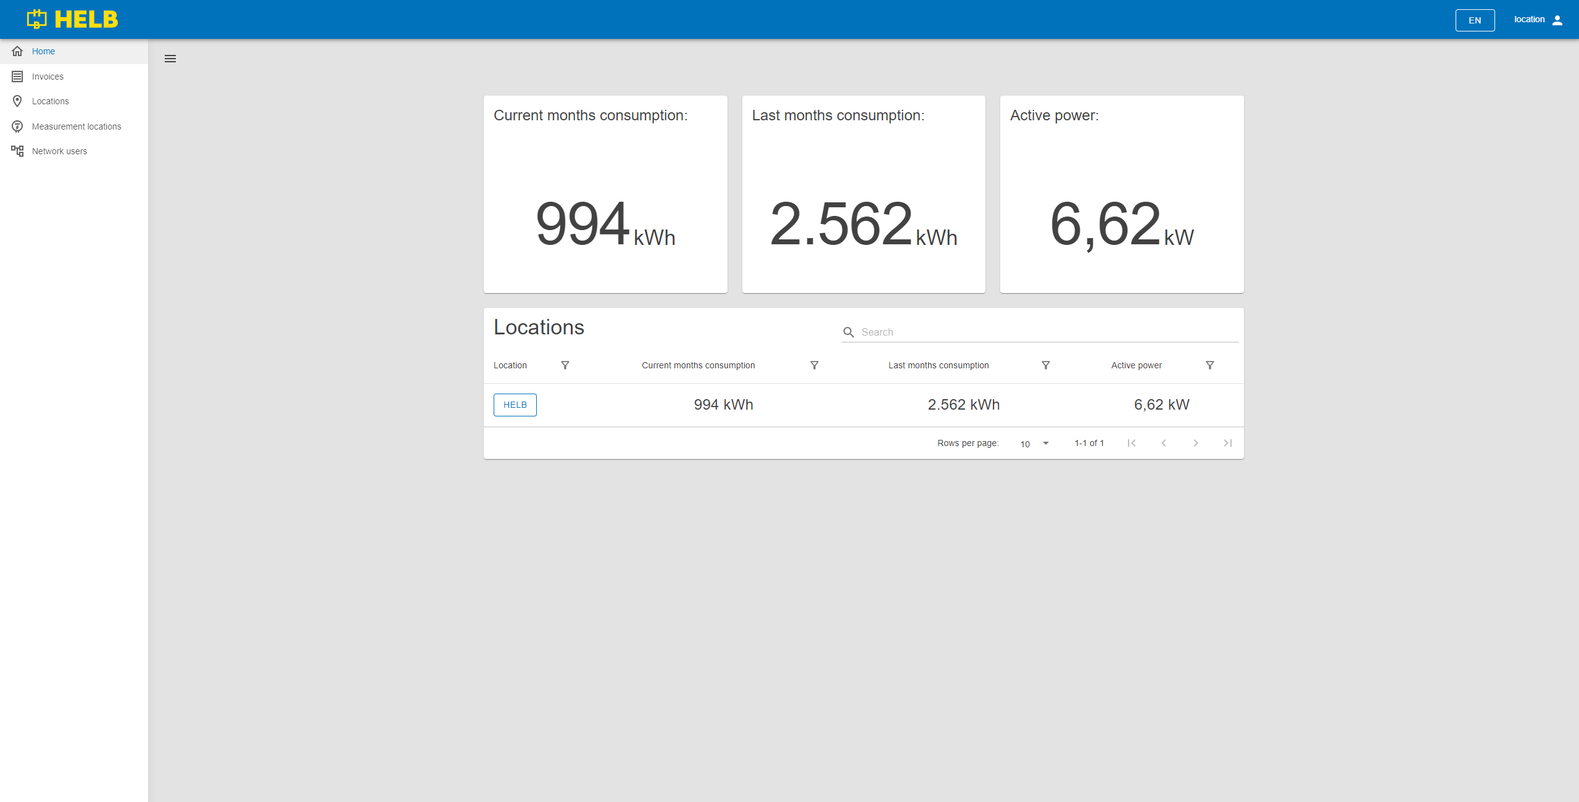
Task: Go to first page of table
Action: [x=1132, y=443]
